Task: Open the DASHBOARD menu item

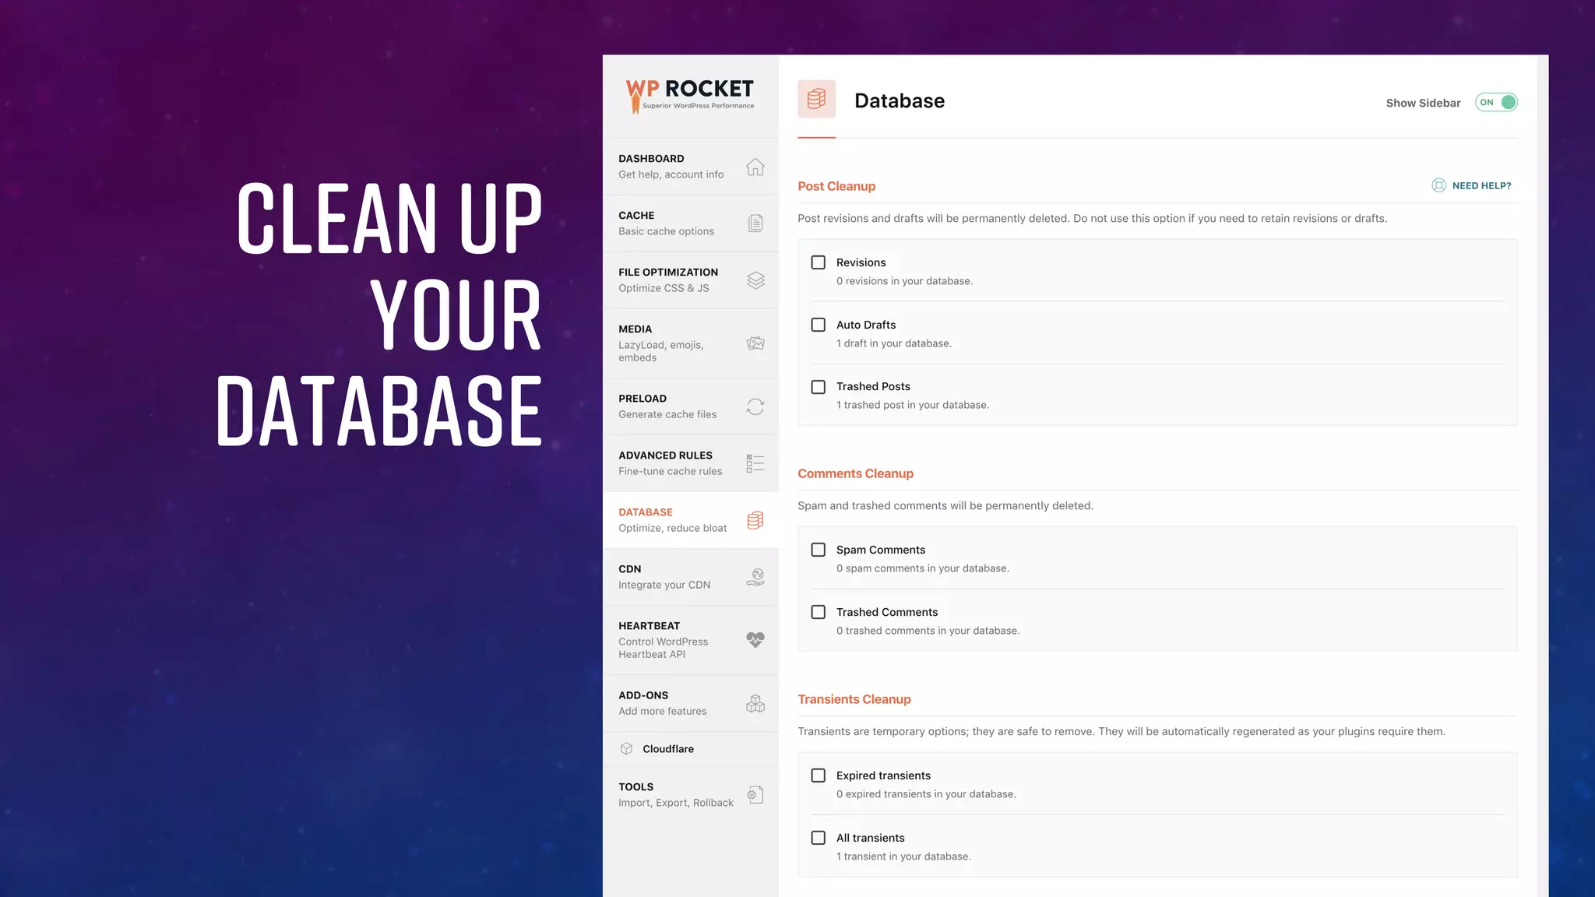Action: click(x=691, y=167)
